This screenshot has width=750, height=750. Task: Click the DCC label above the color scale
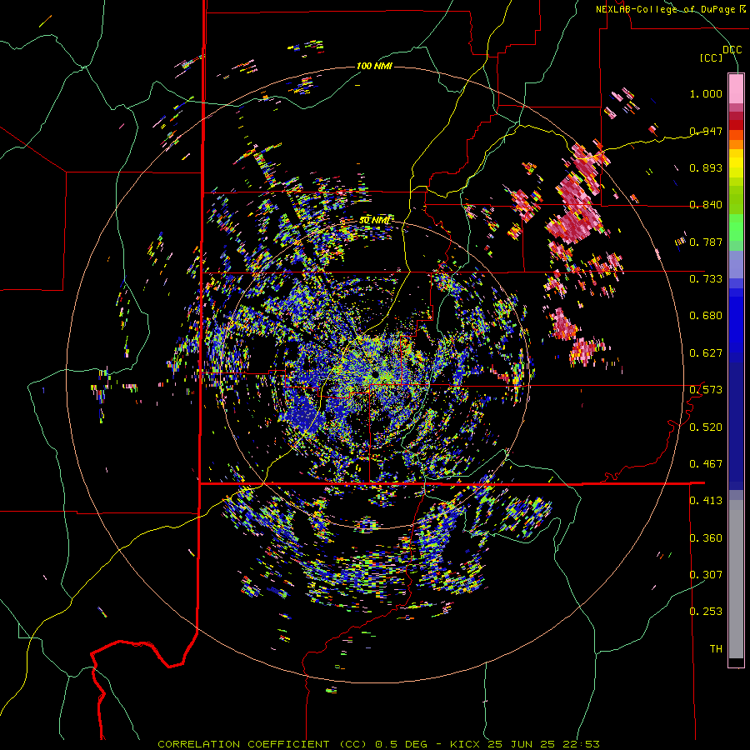pyautogui.click(x=732, y=50)
